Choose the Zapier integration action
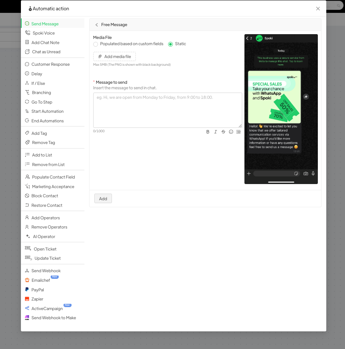Screen dimensions: 345x349 37,299
